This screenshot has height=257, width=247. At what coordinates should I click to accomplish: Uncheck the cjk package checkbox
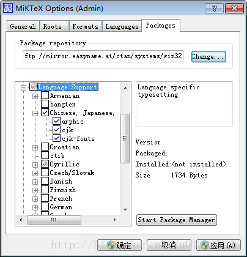coord(56,130)
